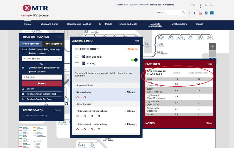Select medium font size A
The width and height of the screenshot is (234, 148).
tap(206, 5)
